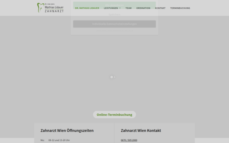Call the phone number 0670 / 505 2000
Viewport: 229px width, 143px height.
(129, 140)
